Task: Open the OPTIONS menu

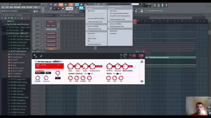Action: [x=29, y=7]
